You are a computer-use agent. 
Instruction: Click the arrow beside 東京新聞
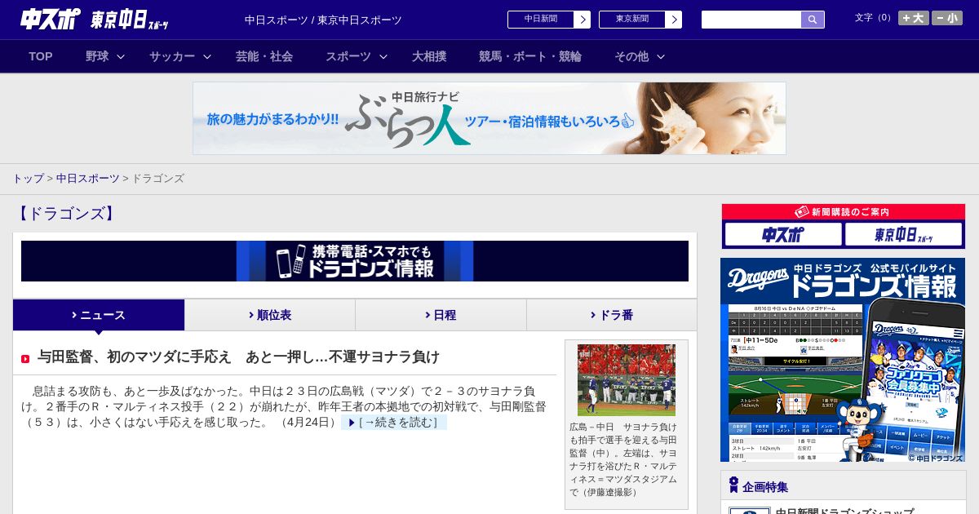[674, 20]
